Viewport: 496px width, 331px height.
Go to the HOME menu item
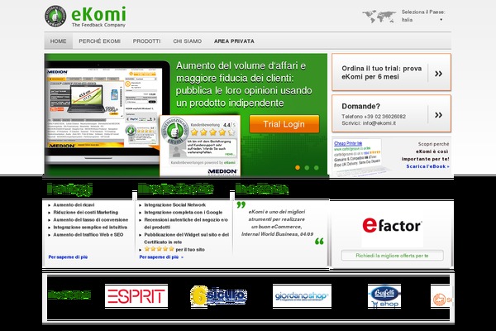pyautogui.click(x=58, y=41)
